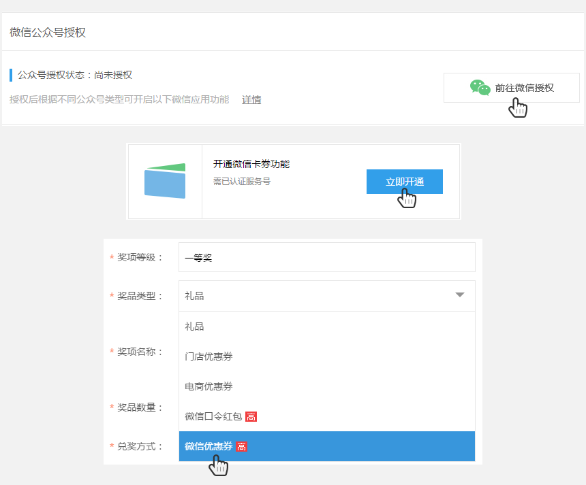Click the 开通微信卡券功能 title

coord(251,164)
